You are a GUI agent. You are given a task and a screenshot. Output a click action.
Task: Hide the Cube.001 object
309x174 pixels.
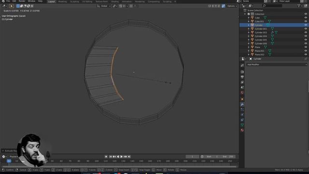(x=306, y=21)
